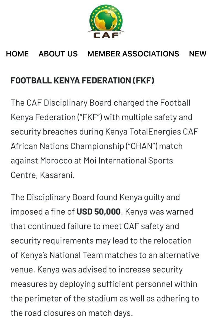Click the words 'Moi International Sports'
Viewport: 212px width, 325px height.
pos(128,161)
